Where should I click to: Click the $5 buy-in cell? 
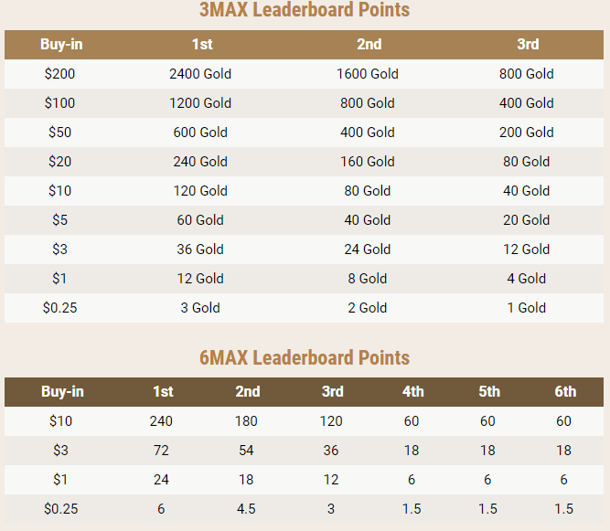pyautogui.click(x=59, y=220)
